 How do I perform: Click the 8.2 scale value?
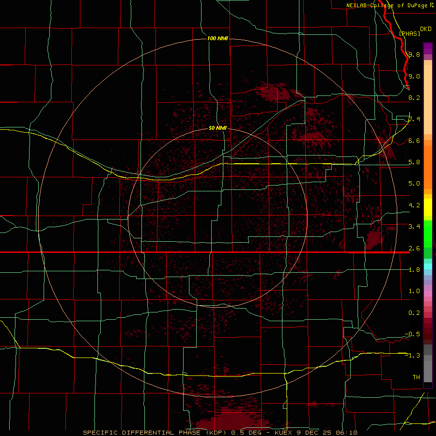[414, 97]
